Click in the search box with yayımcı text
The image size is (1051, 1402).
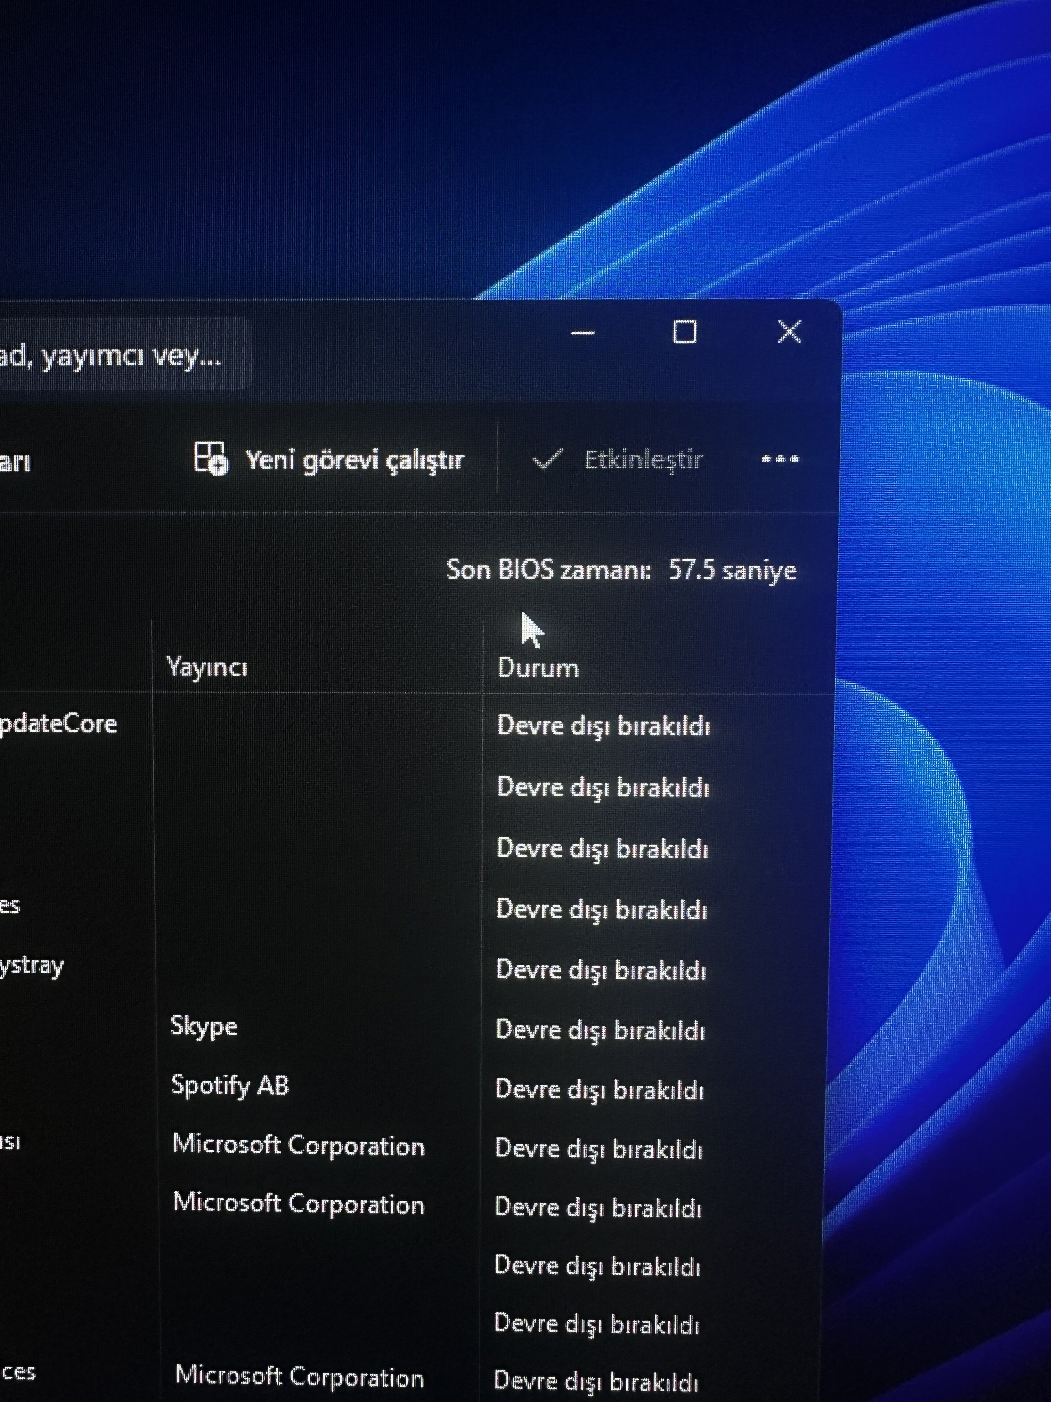point(114,356)
